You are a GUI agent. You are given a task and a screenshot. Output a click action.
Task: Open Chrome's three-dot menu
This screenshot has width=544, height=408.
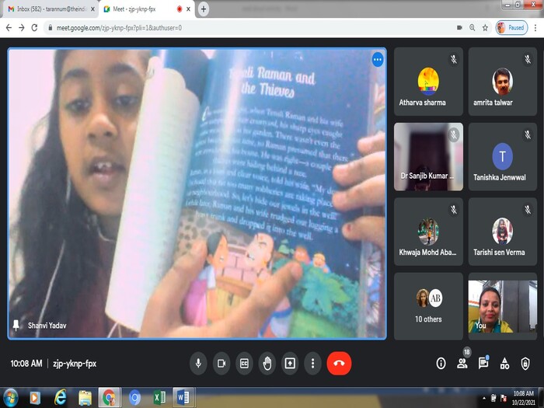pyautogui.click(x=535, y=28)
